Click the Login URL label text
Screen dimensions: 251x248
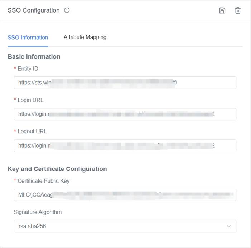(30, 100)
